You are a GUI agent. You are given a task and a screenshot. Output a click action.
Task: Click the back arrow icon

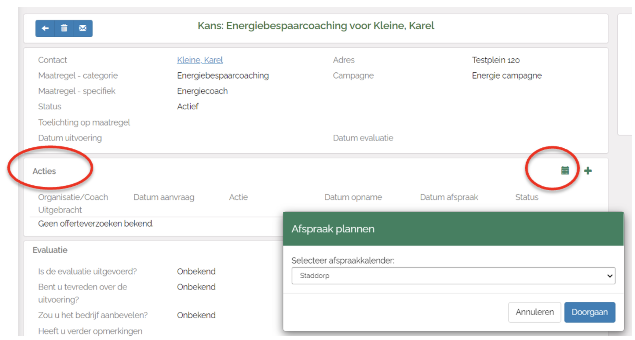[45, 28]
